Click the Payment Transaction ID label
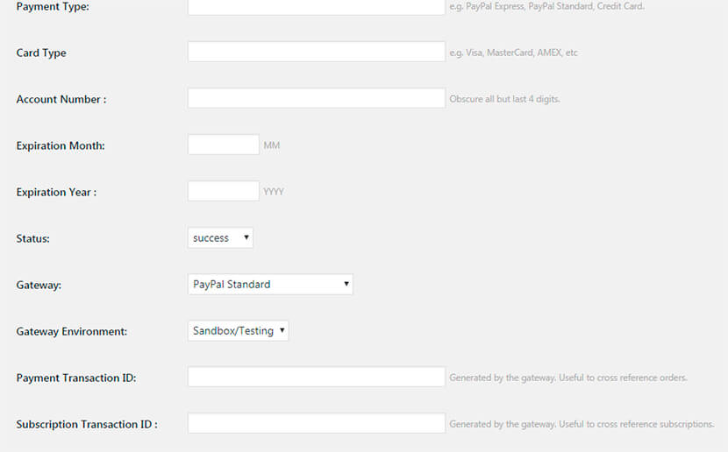 pyautogui.click(x=76, y=378)
